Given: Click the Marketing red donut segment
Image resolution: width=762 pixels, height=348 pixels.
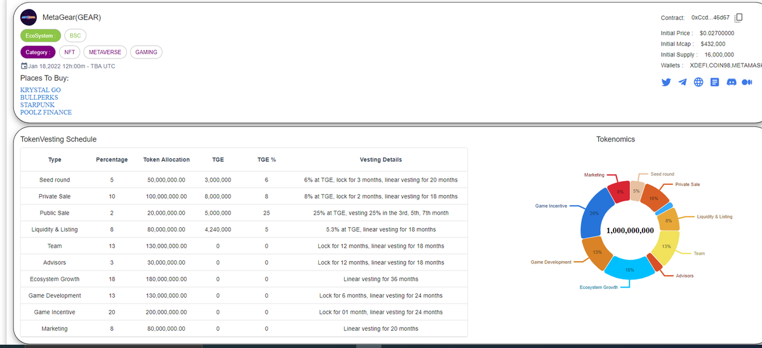Looking at the screenshot, I should tap(619, 191).
